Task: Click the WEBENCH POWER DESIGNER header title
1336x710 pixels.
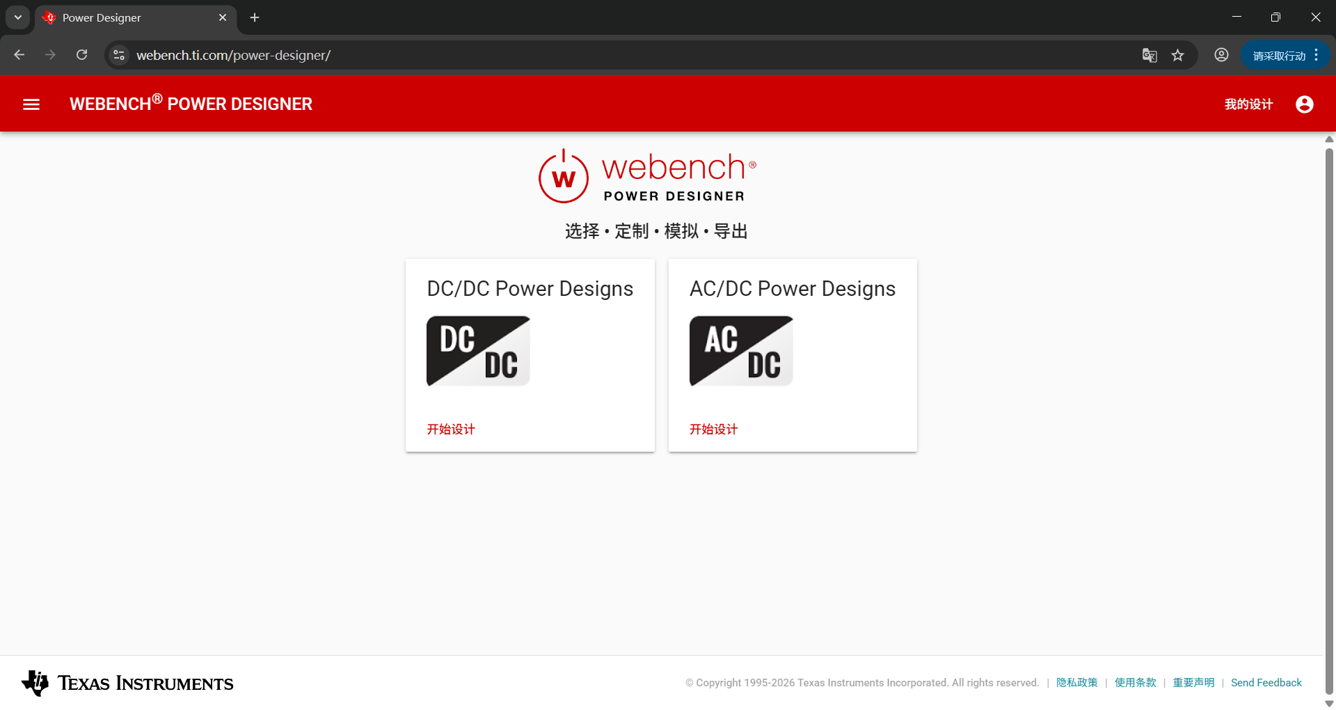Action: pyautogui.click(x=191, y=103)
